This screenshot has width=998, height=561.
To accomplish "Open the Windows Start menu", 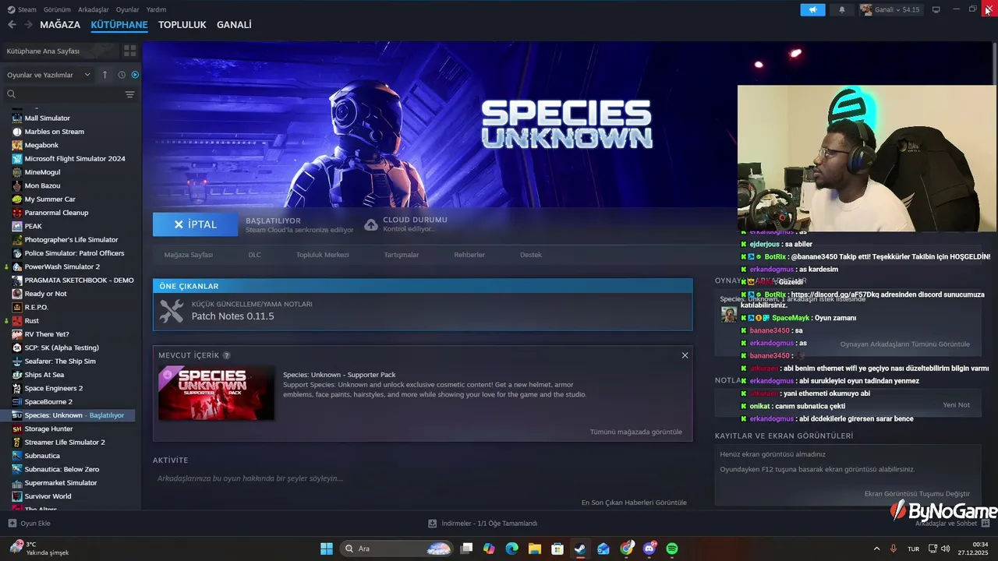I will click(327, 549).
